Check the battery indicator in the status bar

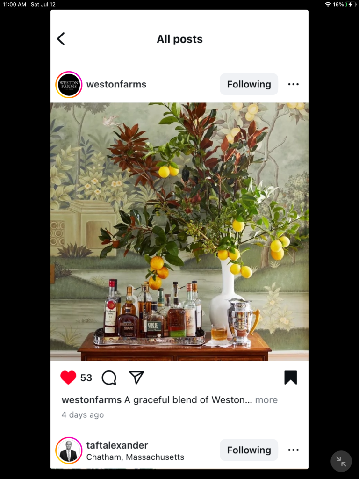click(350, 4)
